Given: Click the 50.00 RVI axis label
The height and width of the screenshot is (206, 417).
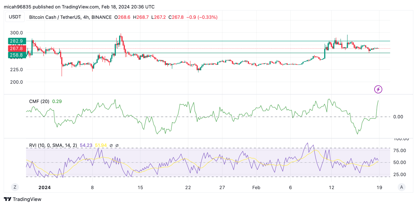Looking at the screenshot, I should tap(400, 163).
